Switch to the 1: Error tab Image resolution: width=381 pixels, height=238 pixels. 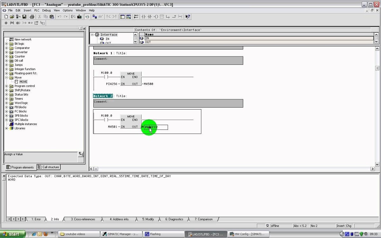tap(36, 219)
